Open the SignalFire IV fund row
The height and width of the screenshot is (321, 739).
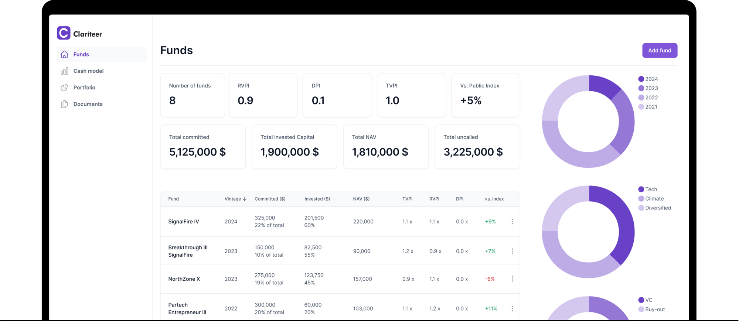[184, 222]
